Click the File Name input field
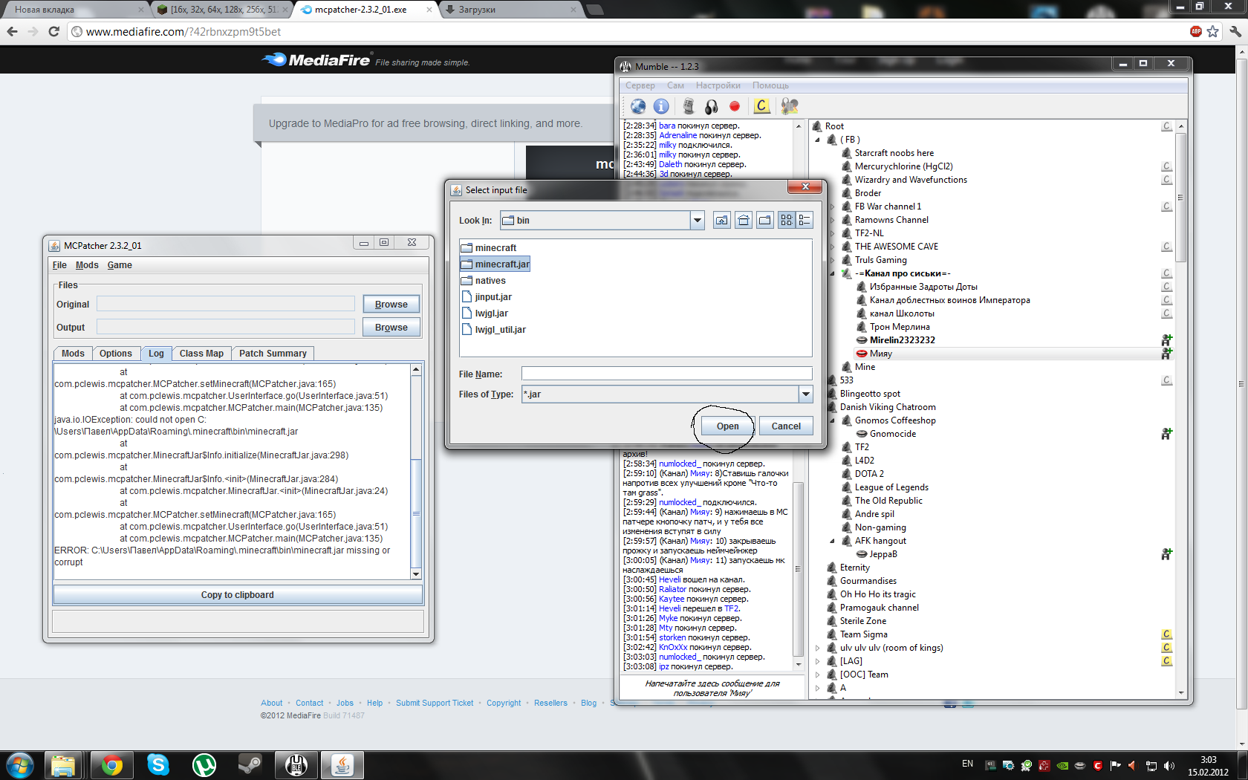 coord(666,374)
